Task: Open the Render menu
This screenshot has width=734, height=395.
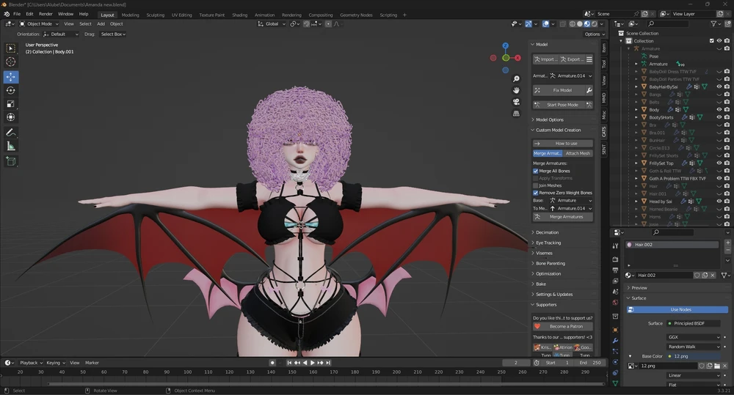Action: (46, 14)
